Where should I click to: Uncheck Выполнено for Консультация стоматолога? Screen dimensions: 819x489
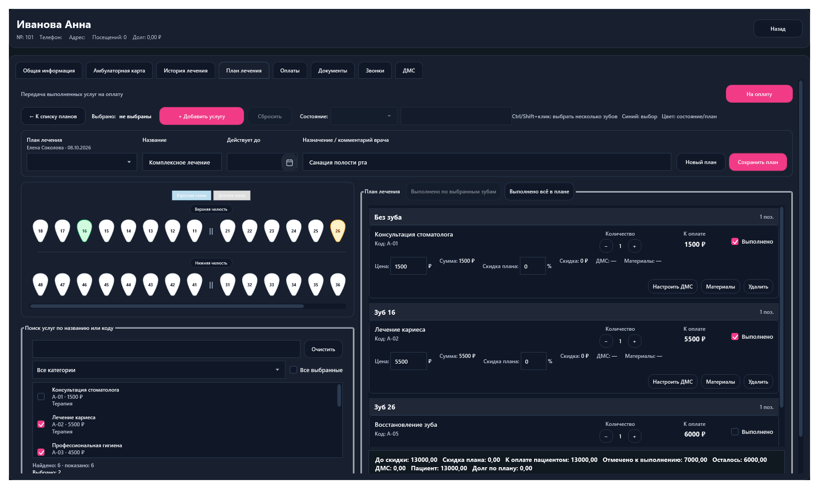point(735,241)
